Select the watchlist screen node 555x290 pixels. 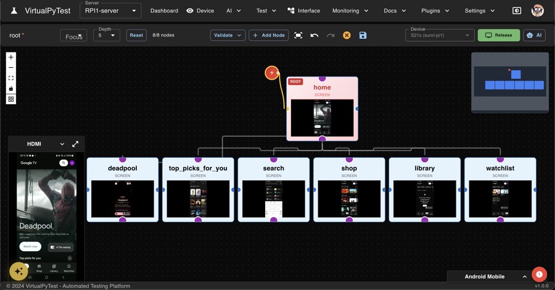(x=500, y=190)
